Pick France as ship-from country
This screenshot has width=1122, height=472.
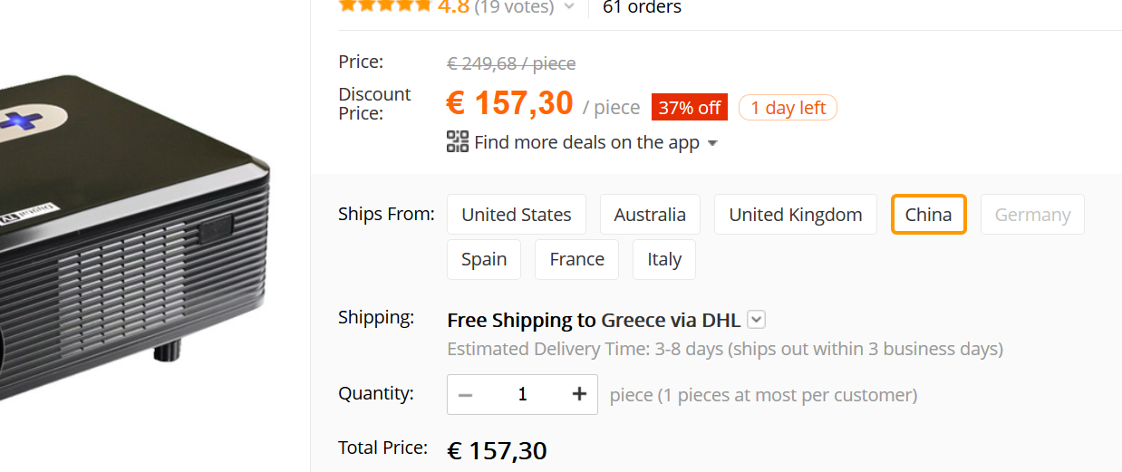coord(576,259)
